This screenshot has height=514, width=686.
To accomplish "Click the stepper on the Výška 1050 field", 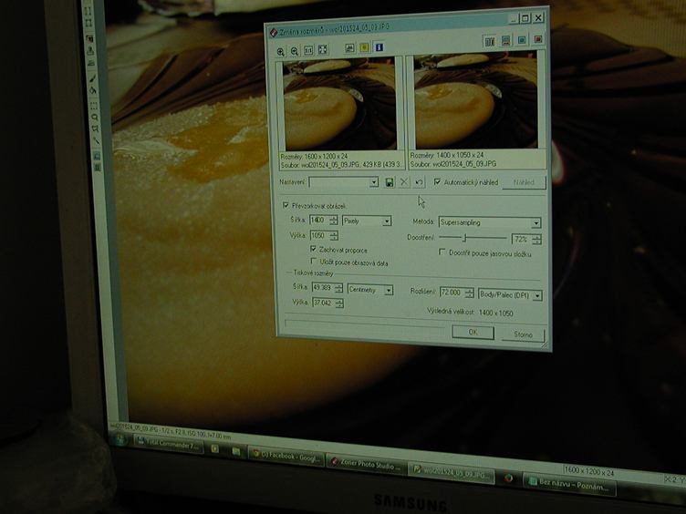I will pos(334,236).
